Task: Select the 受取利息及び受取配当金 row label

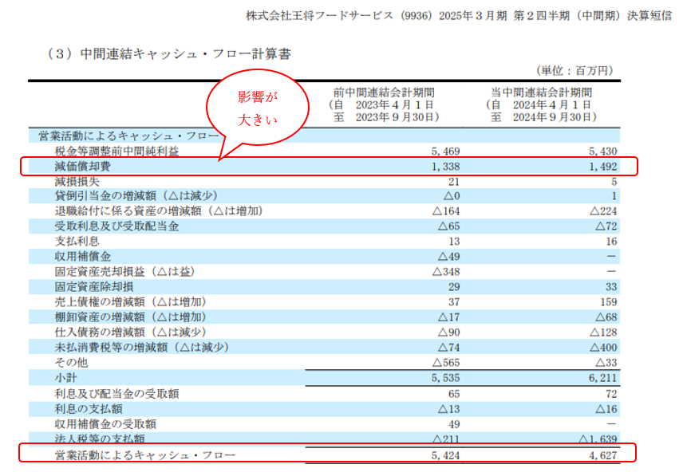Action: click(117, 226)
